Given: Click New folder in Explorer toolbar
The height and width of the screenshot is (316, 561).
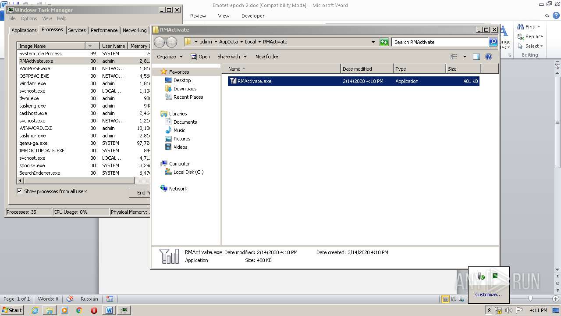Looking at the screenshot, I should [x=267, y=57].
